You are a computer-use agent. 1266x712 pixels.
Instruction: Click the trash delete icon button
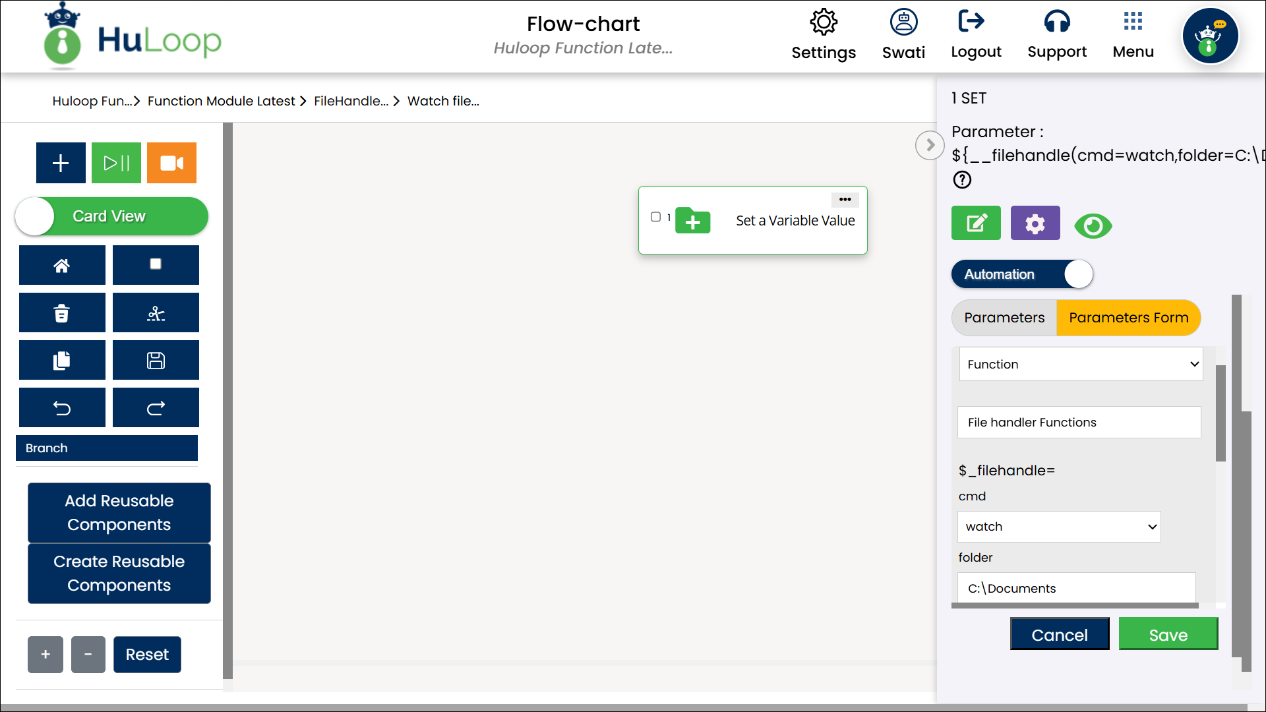(x=62, y=313)
